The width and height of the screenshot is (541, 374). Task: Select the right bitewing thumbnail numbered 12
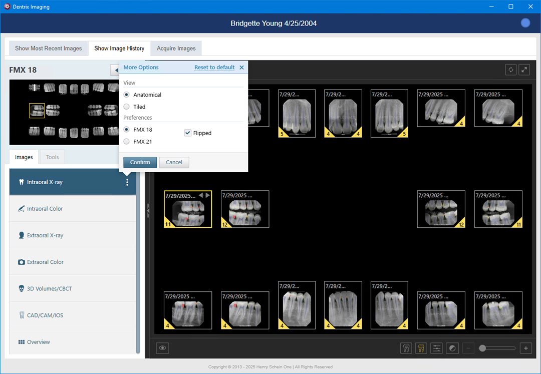441,209
